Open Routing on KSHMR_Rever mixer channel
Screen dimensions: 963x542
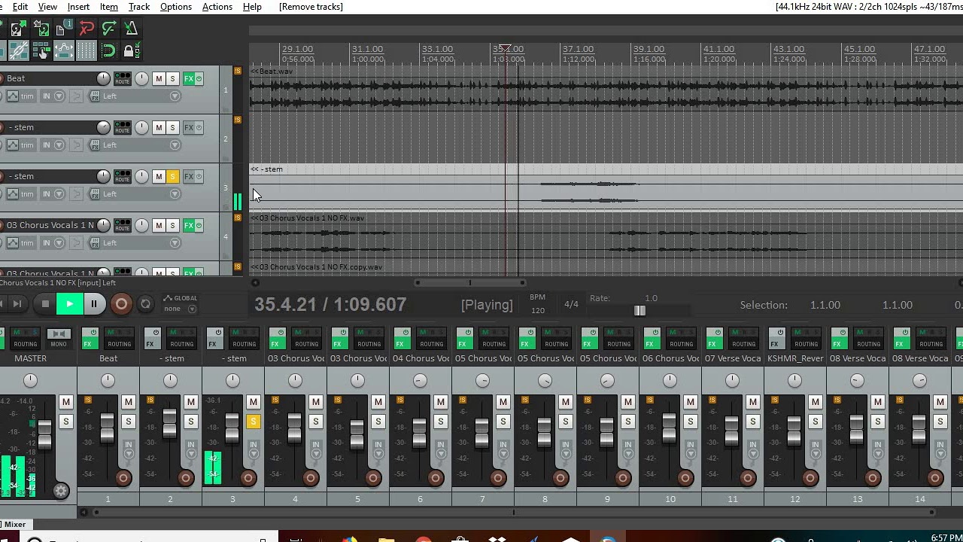coord(806,344)
